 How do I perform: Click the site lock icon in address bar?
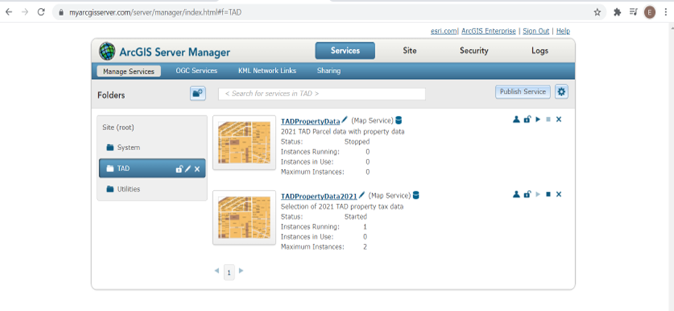pos(61,12)
